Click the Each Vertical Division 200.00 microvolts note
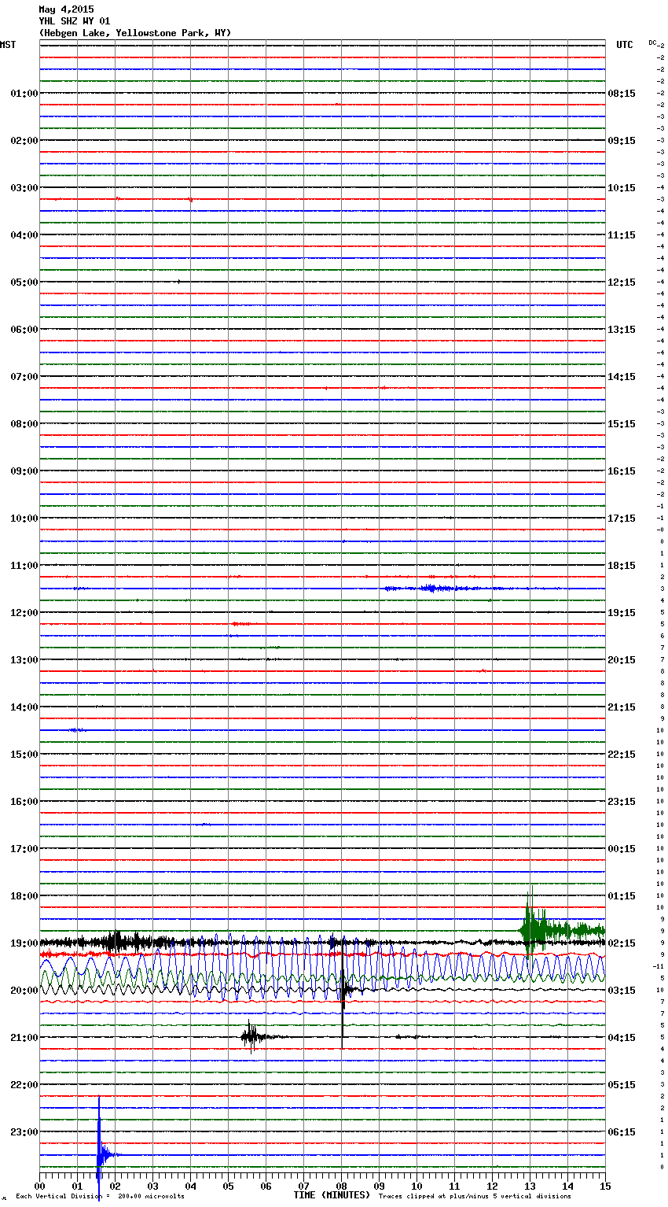668x1207 pixels. point(100,1197)
